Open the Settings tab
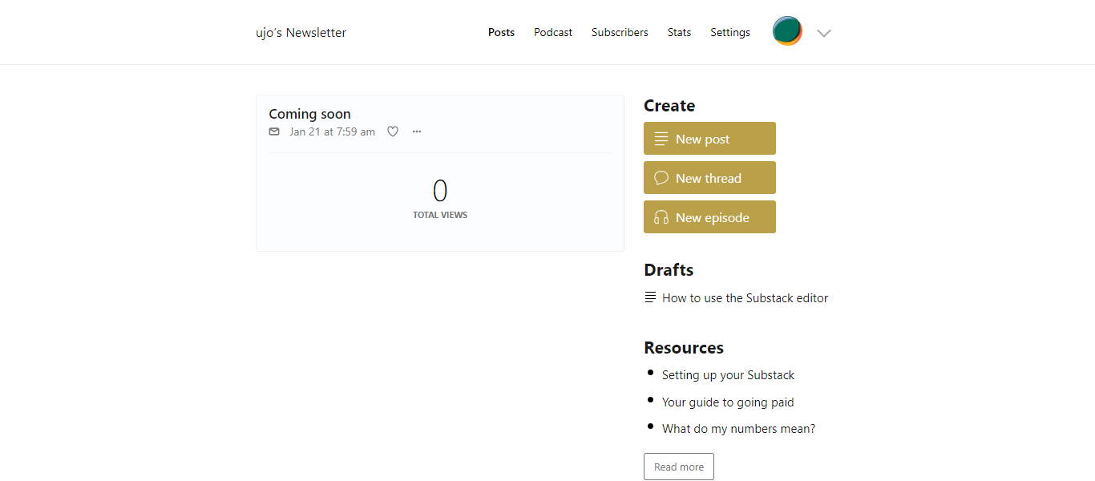 [730, 33]
